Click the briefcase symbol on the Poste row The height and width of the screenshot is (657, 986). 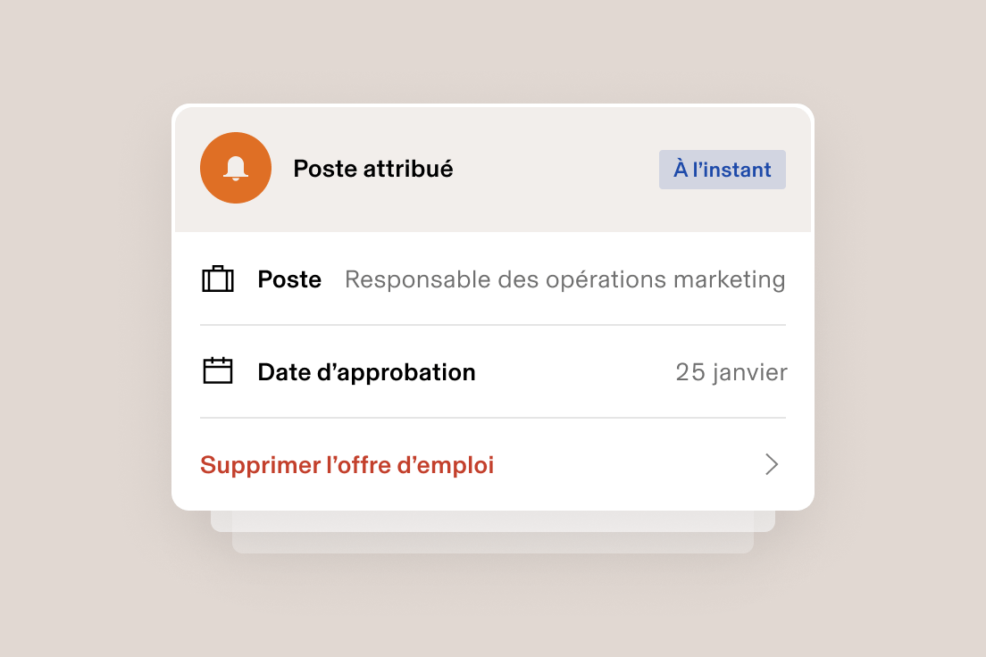pyautogui.click(x=218, y=279)
